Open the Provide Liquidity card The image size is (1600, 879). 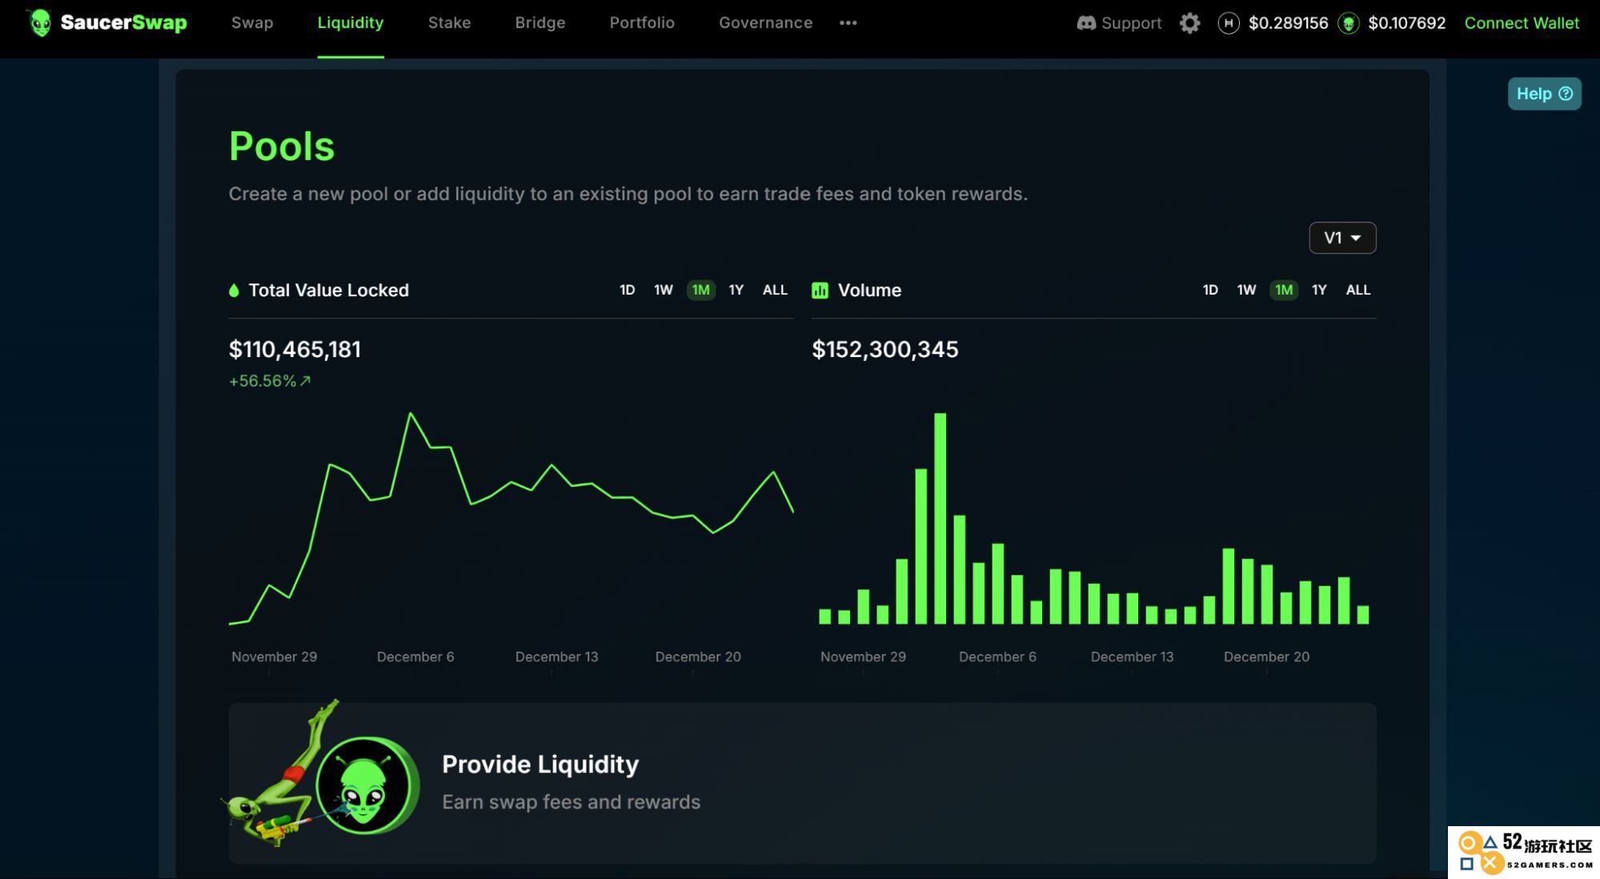tap(802, 783)
